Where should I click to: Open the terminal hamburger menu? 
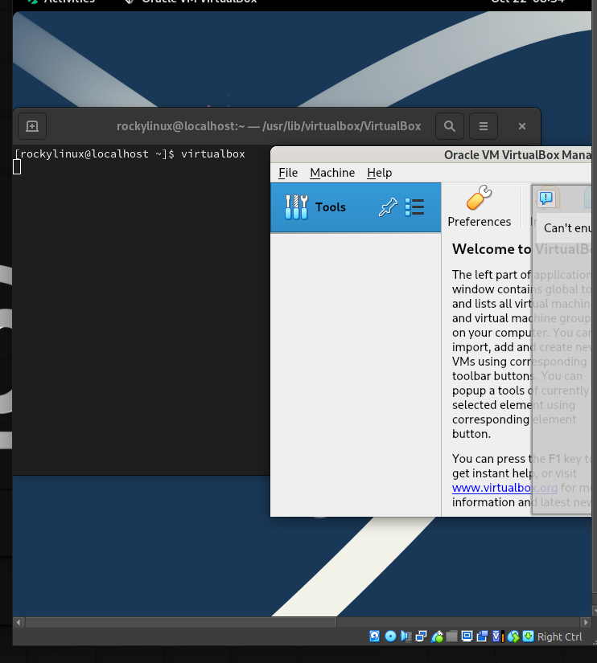click(x=484, y=126)
